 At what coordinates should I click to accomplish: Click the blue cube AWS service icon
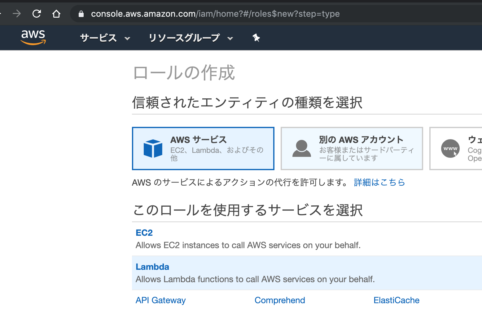(x=153, y=149)
